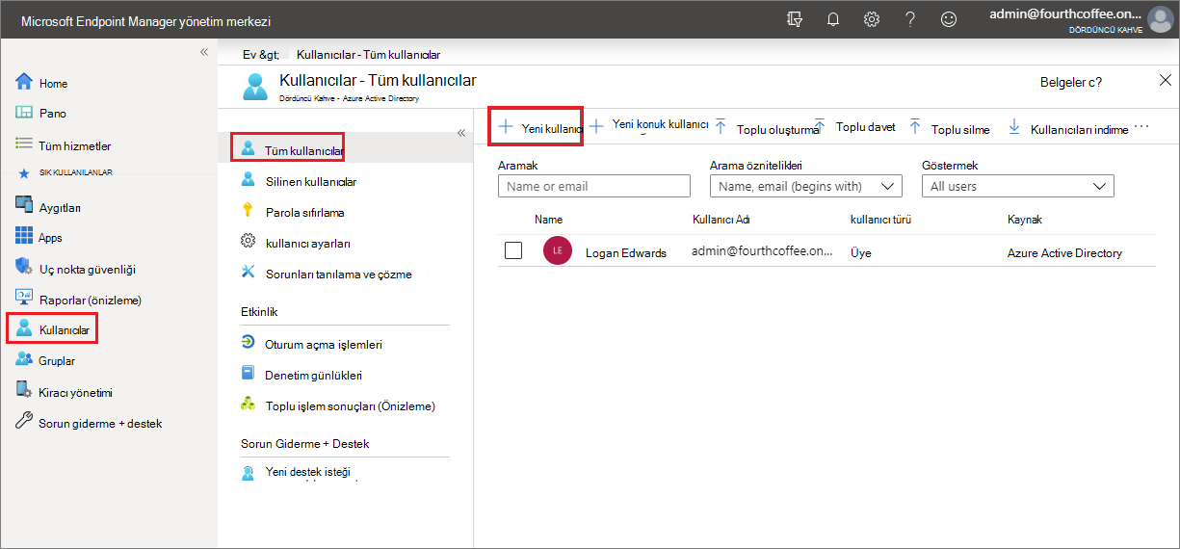This screenshot has height=549, width=1180.
Task: Click the Raporlar monitor icon
Action: [25, 299]
